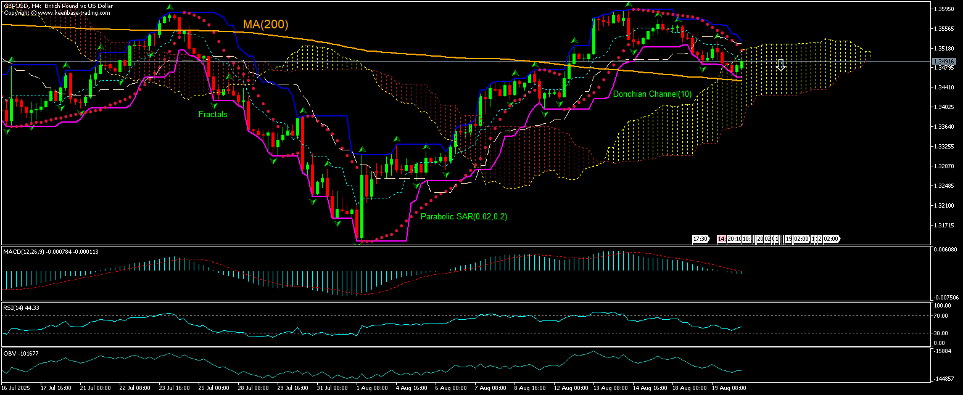Click the pink highlighted news event flag
The height and width of the screenshot is (395, 963).
[x=721, y=239]
